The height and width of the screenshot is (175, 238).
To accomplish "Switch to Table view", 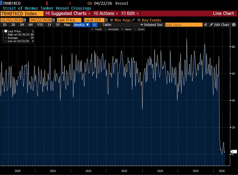I will click(107, 25).
